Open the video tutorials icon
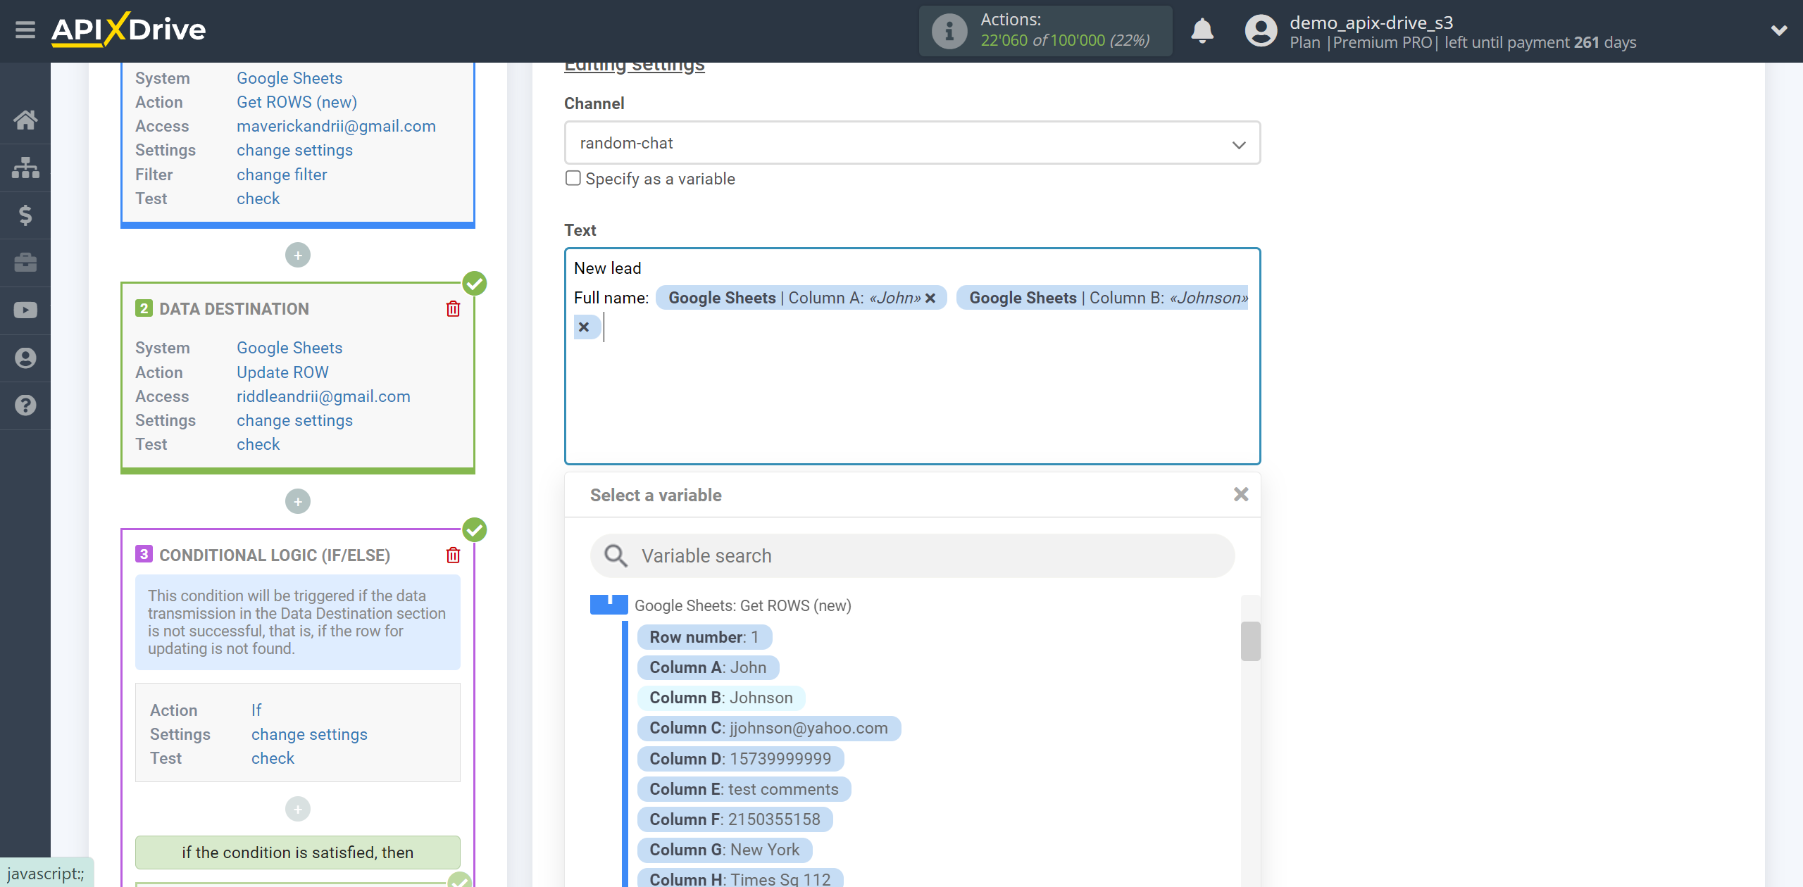Viewport: 1803px width, 887px height. pyautogui.click(x=25, y=310)
